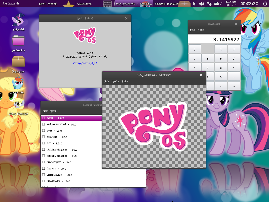Click the 3 button on Calculator

221,77
